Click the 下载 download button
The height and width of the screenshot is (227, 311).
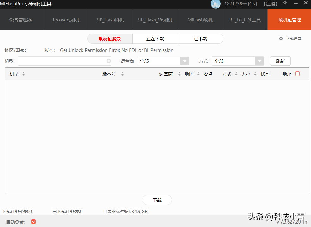(x=157, y=199)
